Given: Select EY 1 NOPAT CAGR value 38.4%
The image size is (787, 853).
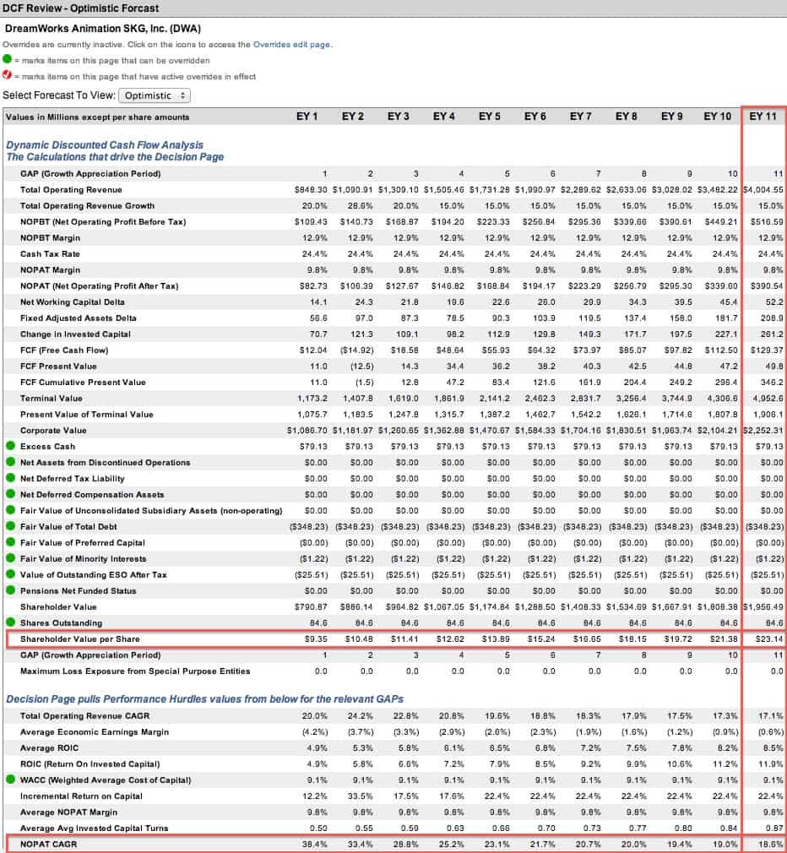Looking at the screenshot, I should 315,845.
